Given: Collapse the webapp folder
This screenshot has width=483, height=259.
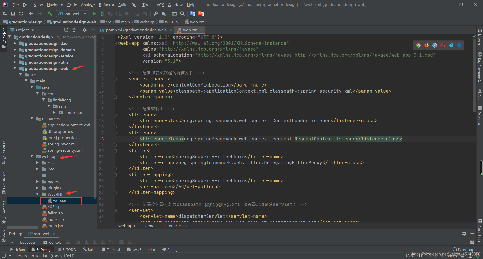Looking at the screenshot, I should click(x=32, y=156).
